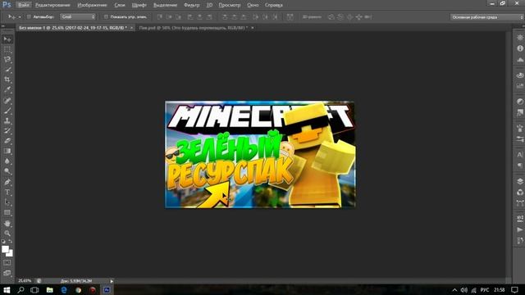
Task: Select the Pen tool
Action: click(7, 182)
